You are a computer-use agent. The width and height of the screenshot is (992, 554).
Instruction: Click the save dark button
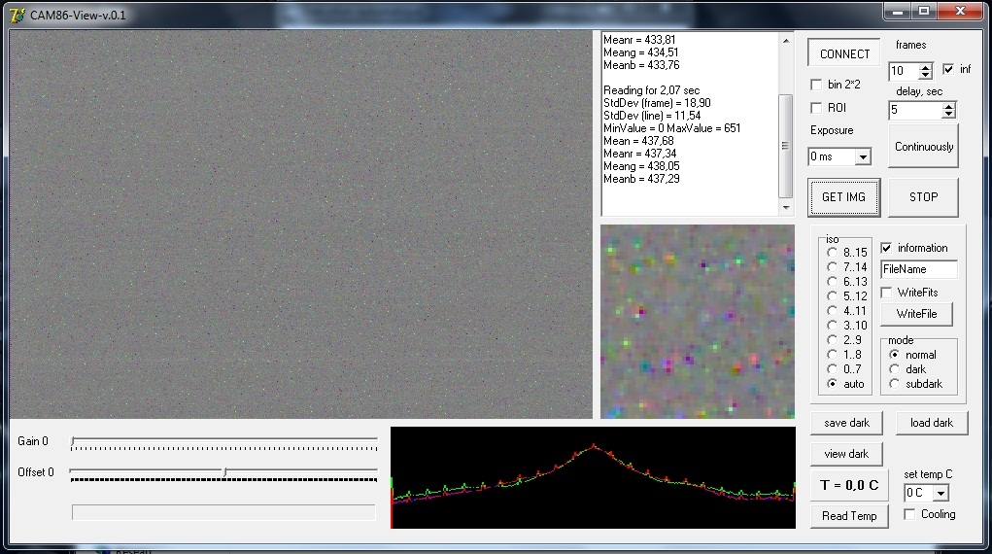click(x=846, y=423)
